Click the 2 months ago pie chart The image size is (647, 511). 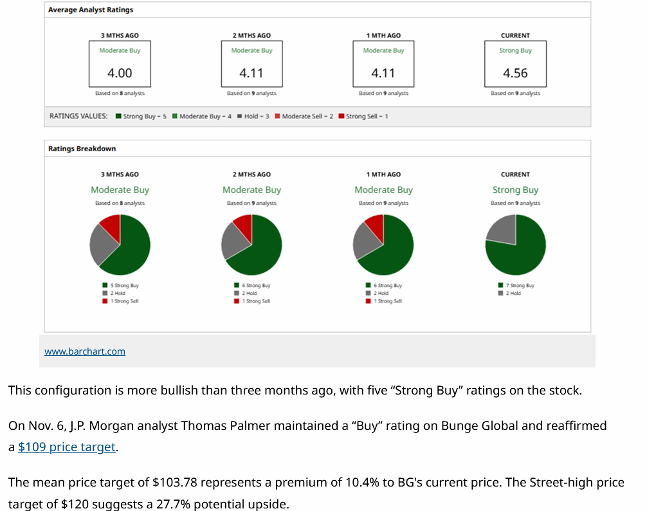(x=251, y=245)
